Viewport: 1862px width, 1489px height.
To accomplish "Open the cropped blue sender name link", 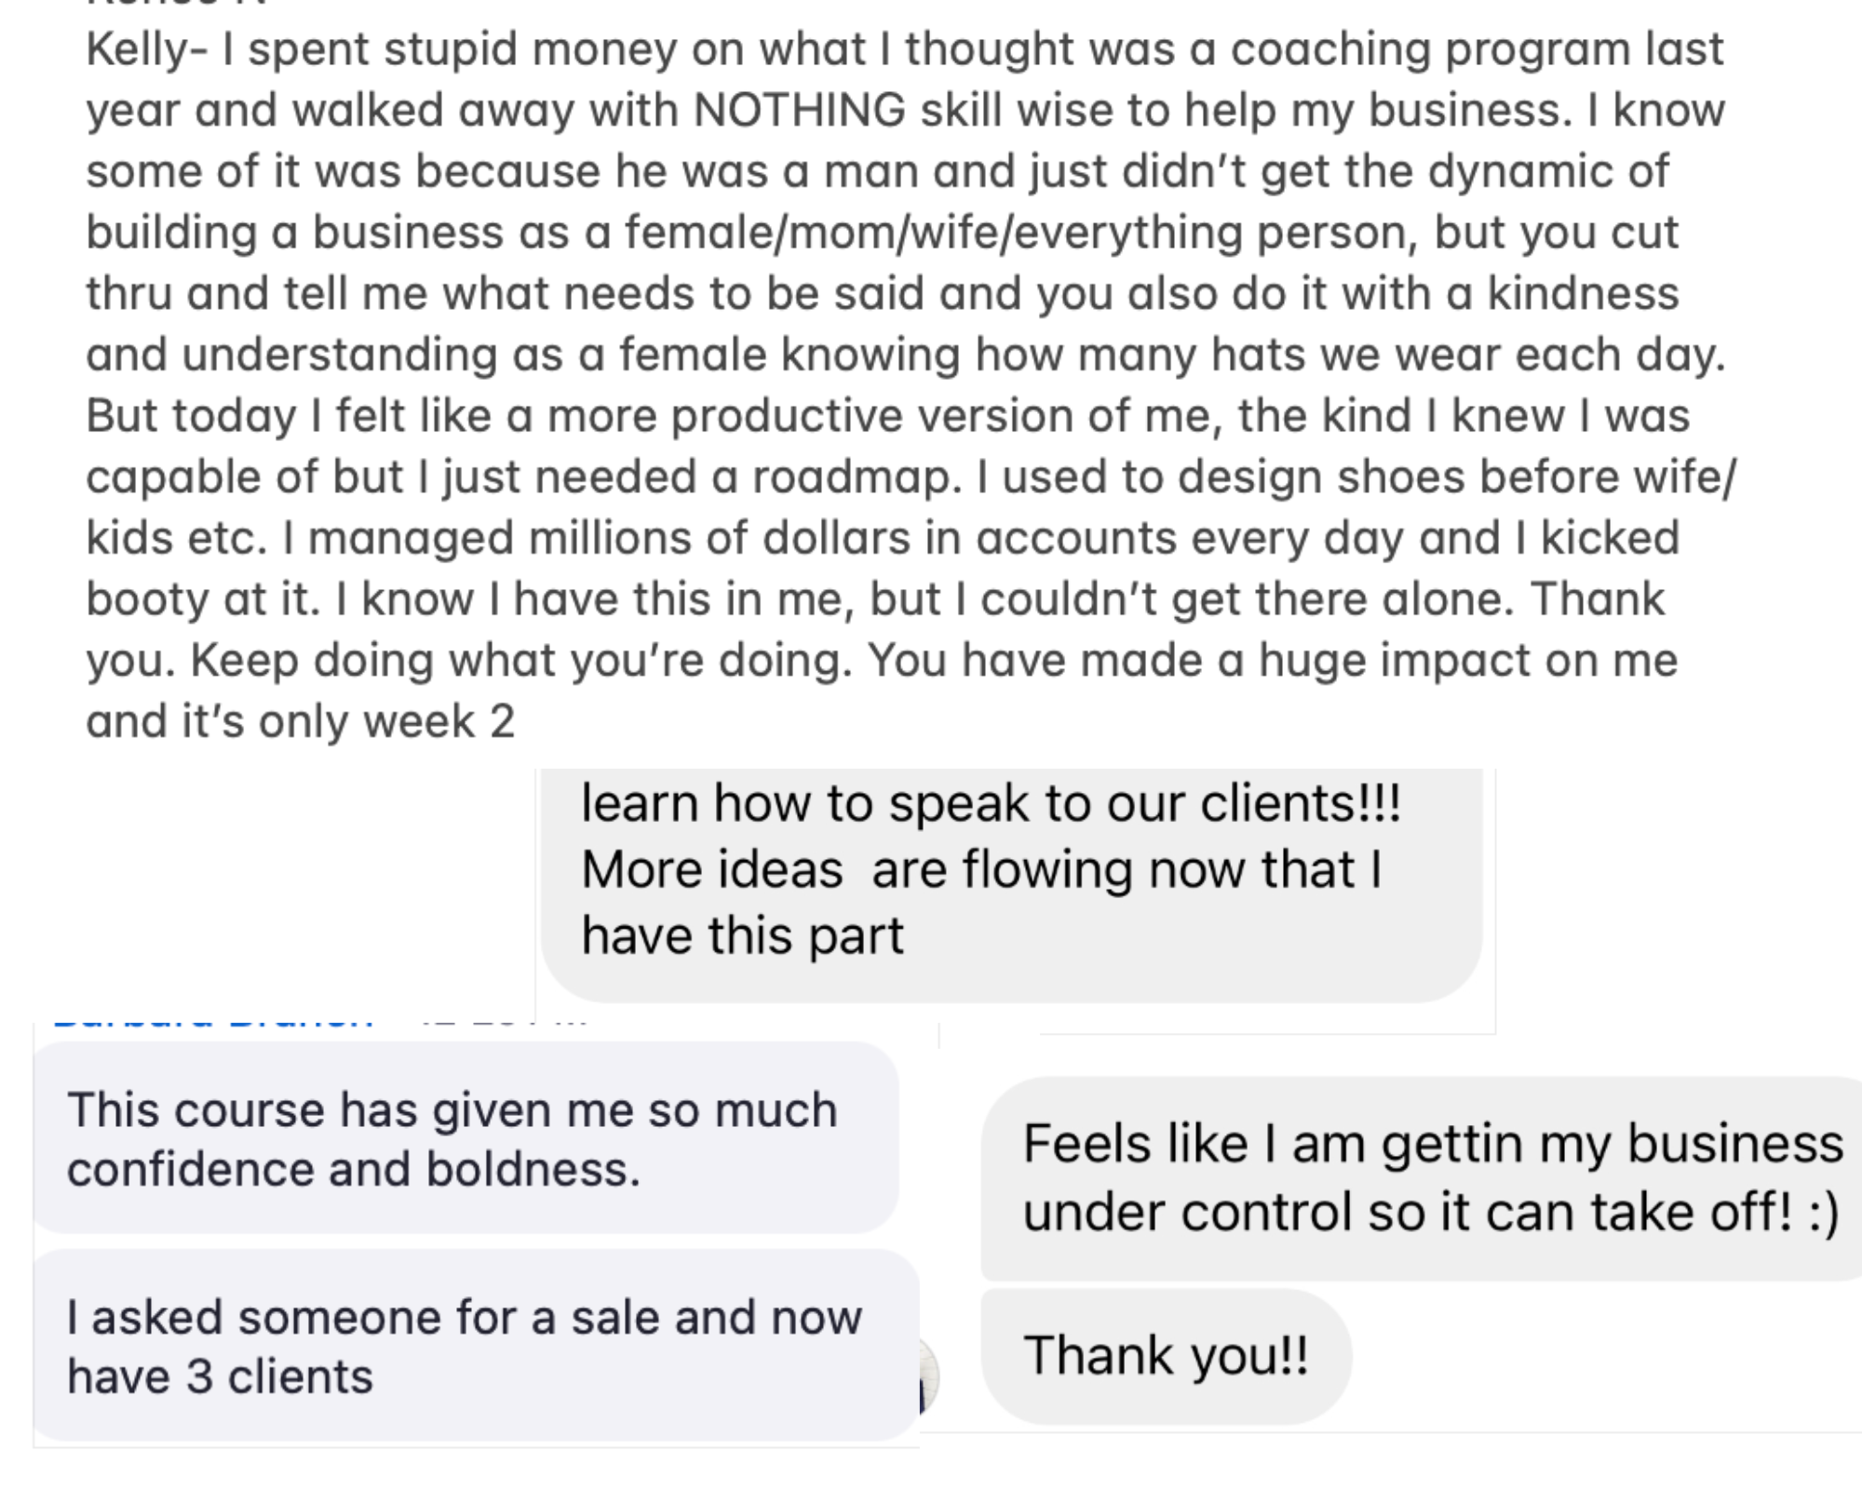I will pyautogui.click(x=214, y=1022).
